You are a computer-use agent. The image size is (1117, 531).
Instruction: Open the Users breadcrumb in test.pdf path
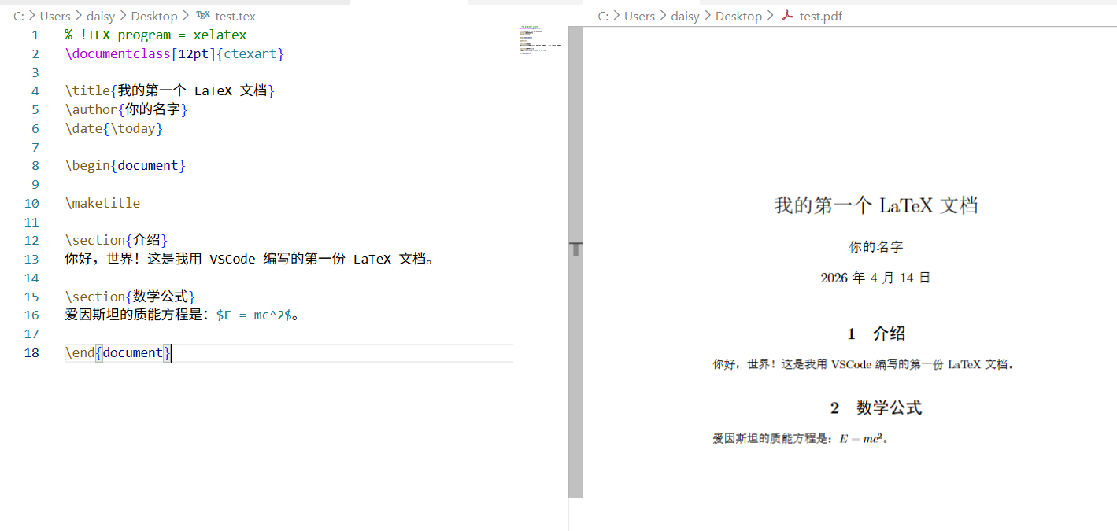click(x=639, y=16)
